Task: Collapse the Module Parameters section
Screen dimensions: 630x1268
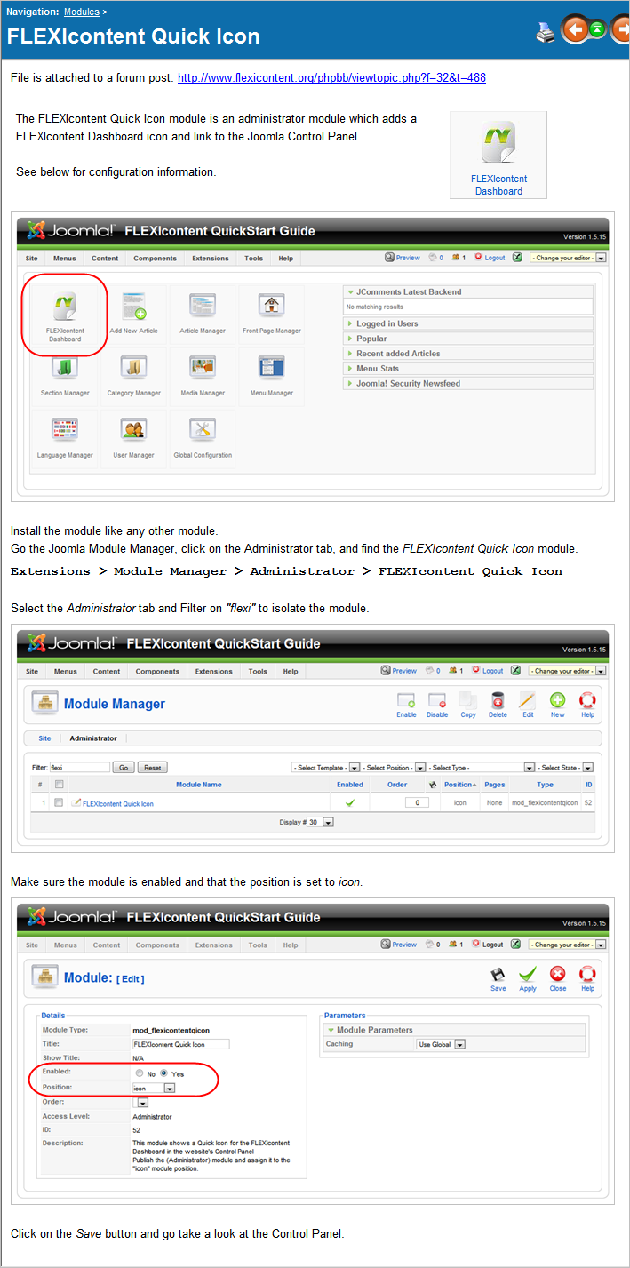Action: (x=455, y=1030)
